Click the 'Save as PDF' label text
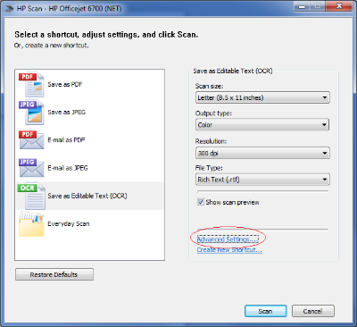 click(x=65, y=85)
